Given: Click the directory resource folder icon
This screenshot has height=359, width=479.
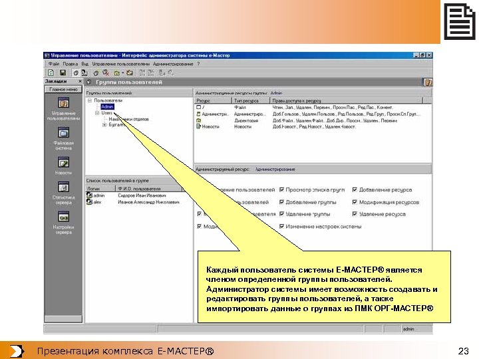Looking at the screenshot, I should 198,120.
